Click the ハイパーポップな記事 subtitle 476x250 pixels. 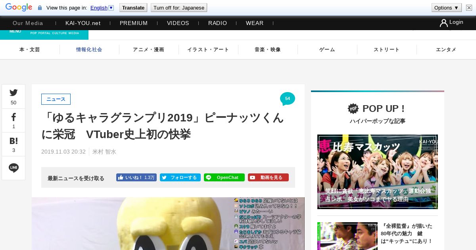[x=378, y=121]
